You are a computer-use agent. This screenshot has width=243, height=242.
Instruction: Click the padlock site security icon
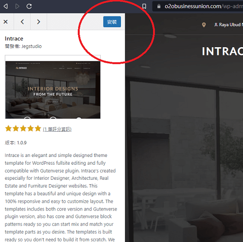coord(159,6)
